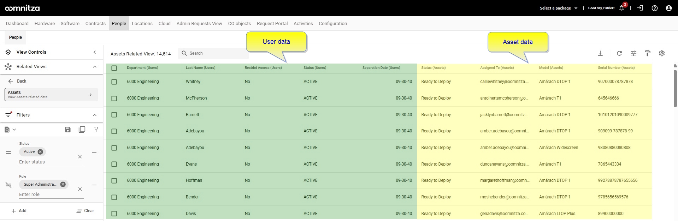Remove the Super Administrator role chip
The height and width of the screenshot is (221, 678).
[63, 184]
